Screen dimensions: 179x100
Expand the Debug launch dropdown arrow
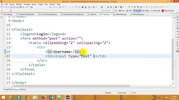[x=113, y=7]
